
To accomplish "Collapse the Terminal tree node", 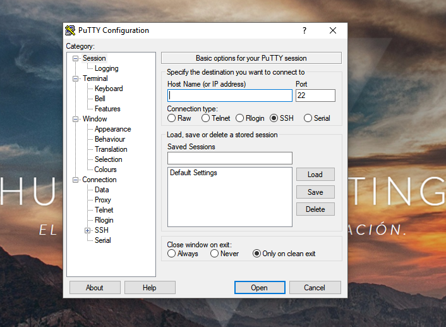I will click(75, 78).
